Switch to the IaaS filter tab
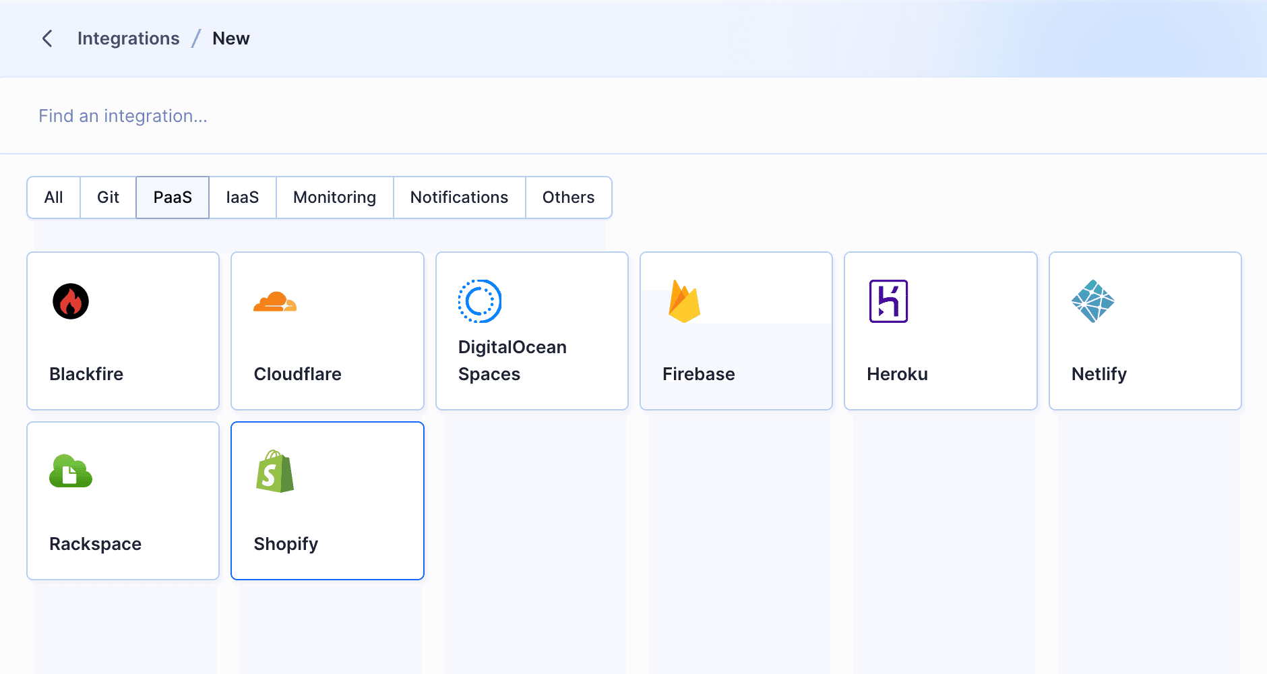Viewport: 1267px width, 674px height. [x=243, y=197]
